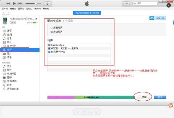174x118 pixels.
Task: Uncheck the 思念是一种病 ringtone checkbox
Action: click(x=49, y=52)
